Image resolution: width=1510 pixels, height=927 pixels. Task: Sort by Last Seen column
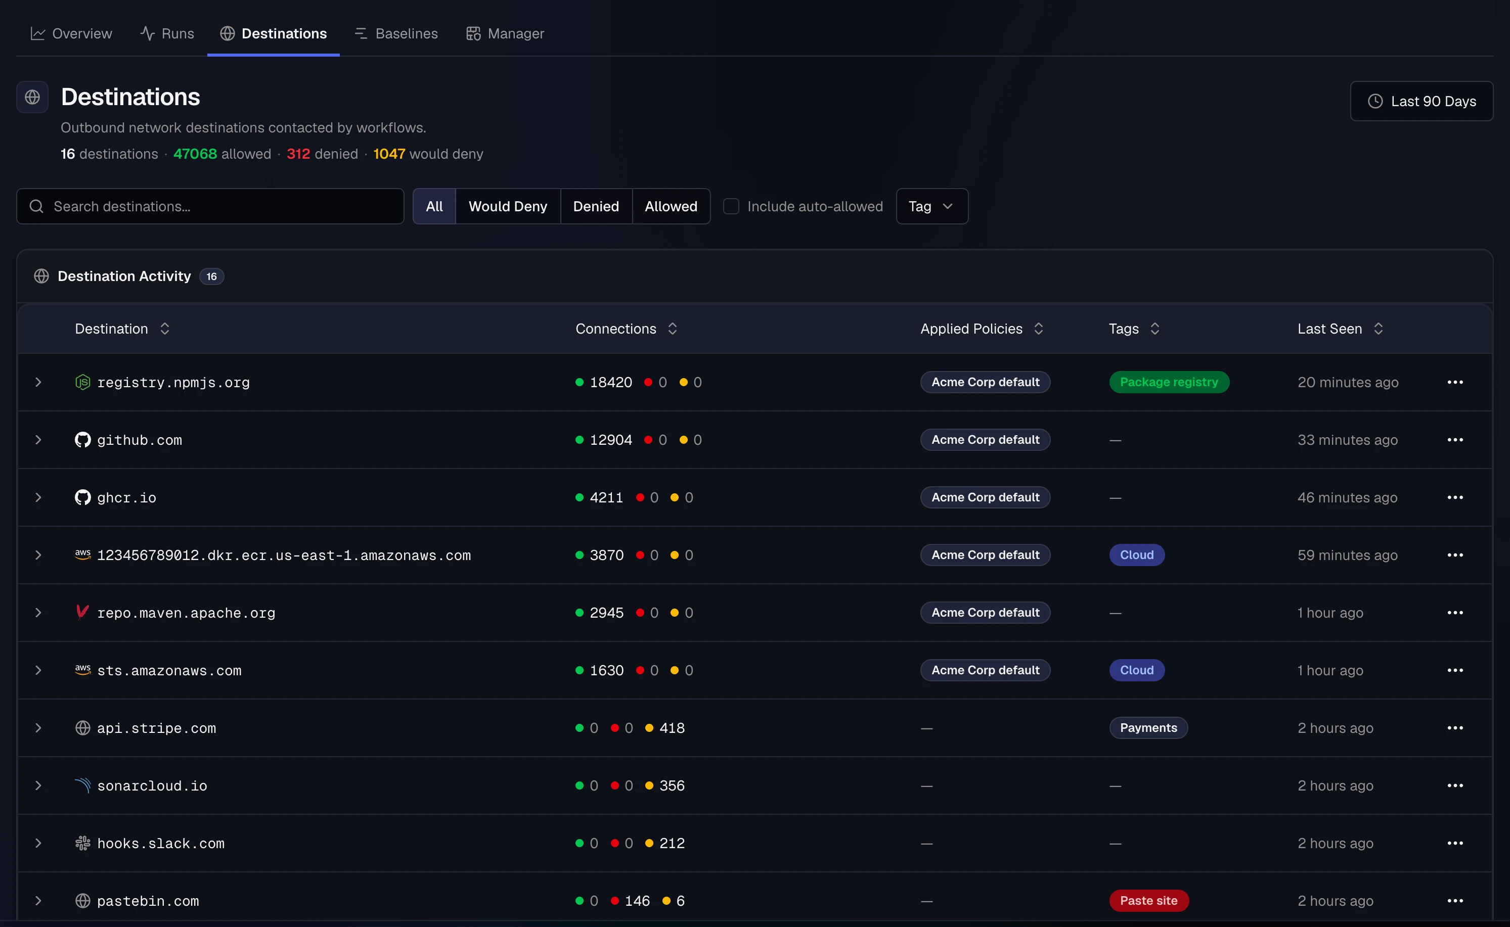pyautogui.click(x=1340, y=329)
